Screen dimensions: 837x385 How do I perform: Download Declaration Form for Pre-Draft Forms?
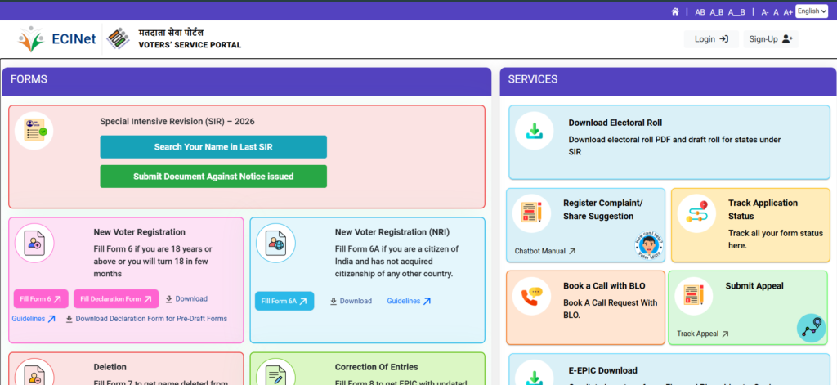click(x=146, y=319)
